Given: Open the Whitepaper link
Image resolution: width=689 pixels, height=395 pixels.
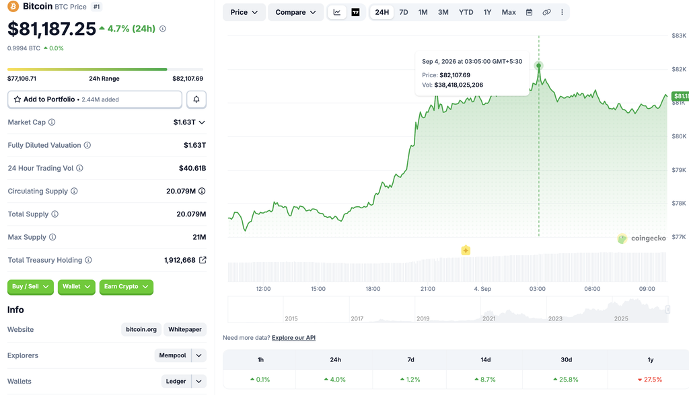Looking at the screenshot, I should point(185,330).
